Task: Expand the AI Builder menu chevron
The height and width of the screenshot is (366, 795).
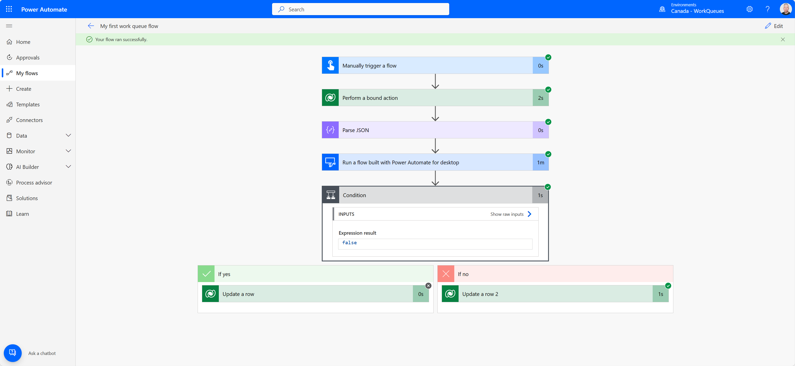Action: pyautogui.click(x=68, y=167)
